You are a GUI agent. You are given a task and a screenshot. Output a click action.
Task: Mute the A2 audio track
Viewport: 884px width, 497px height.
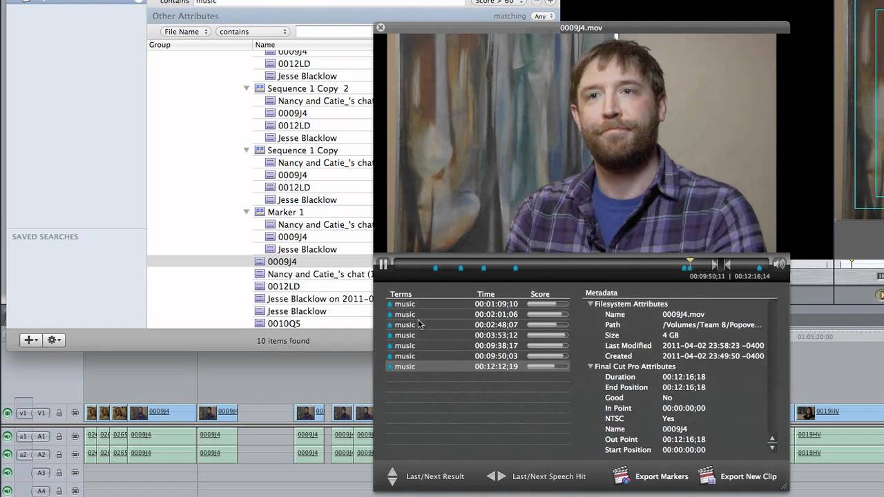(7, 454)
